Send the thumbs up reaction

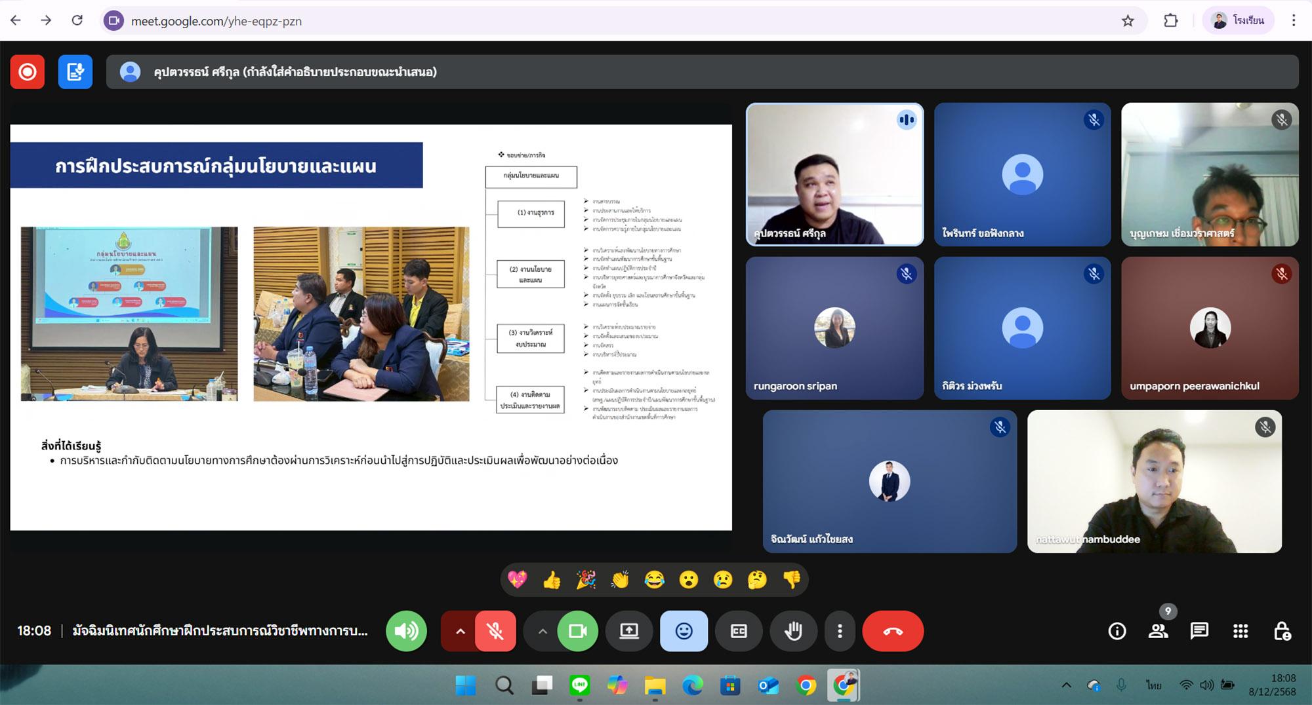click(552, 580)
